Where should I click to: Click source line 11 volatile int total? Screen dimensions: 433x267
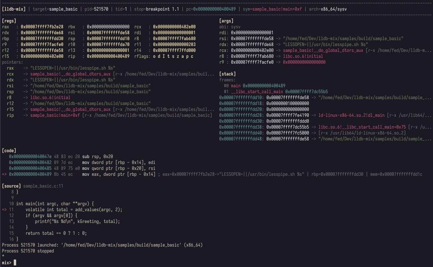(x=74, y=209)
